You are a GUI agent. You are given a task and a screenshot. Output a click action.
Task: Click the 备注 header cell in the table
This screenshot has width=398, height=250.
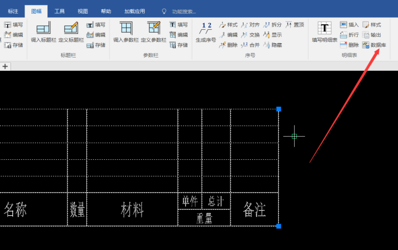[x=255, y=210]
